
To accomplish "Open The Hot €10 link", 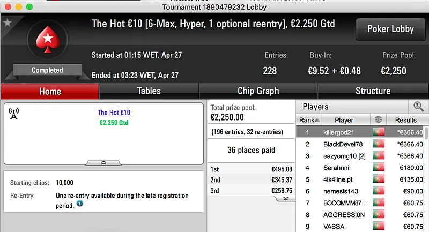I will (x=114, y=113).
